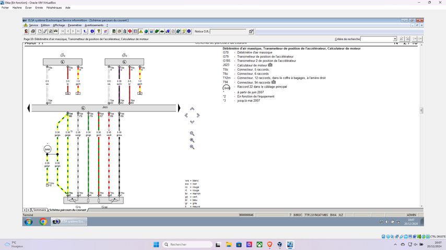
Task: Click the tab scroll left arrow near Sommaire
Action: click(x=25, y=210)
